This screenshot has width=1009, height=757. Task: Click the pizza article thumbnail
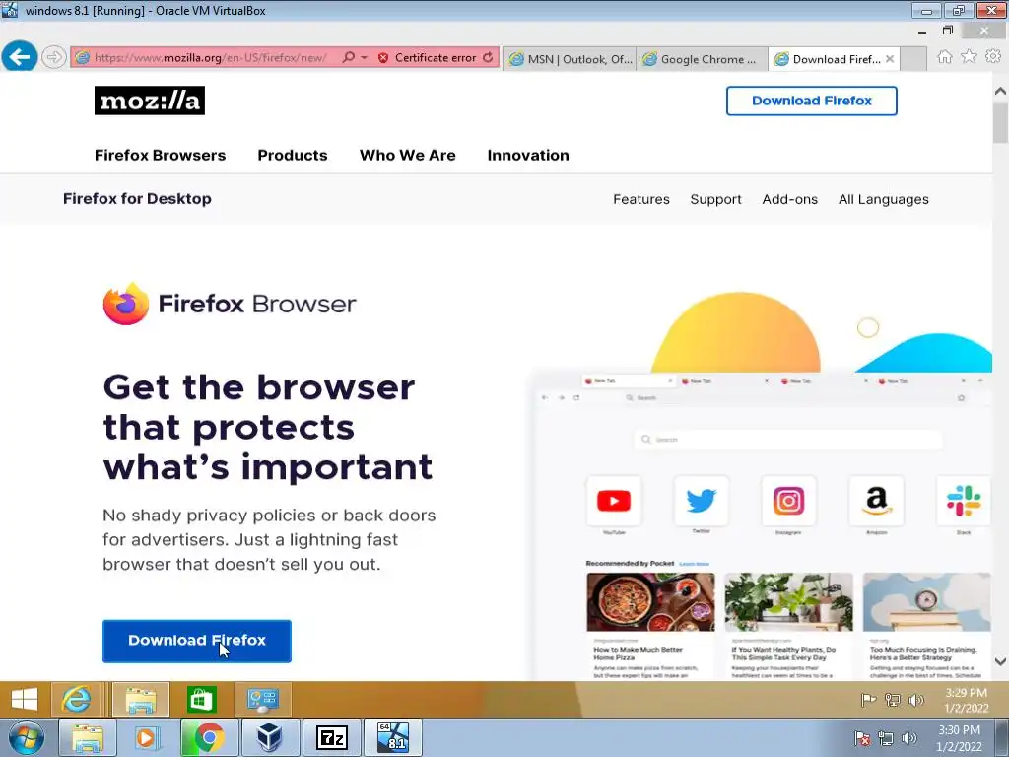650,602
